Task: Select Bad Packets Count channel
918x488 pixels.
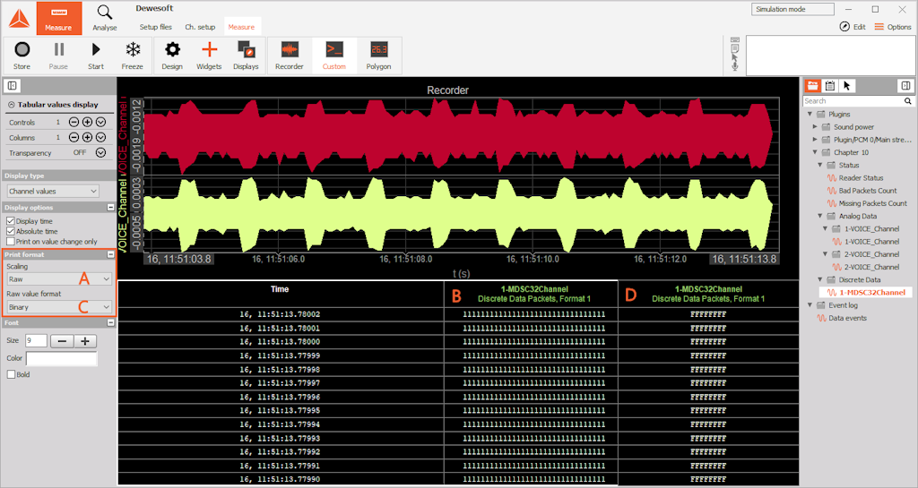Action: point(867,191)
